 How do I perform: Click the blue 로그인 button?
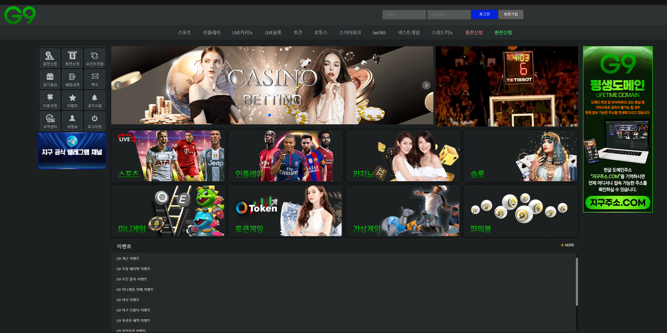point(484,14)
